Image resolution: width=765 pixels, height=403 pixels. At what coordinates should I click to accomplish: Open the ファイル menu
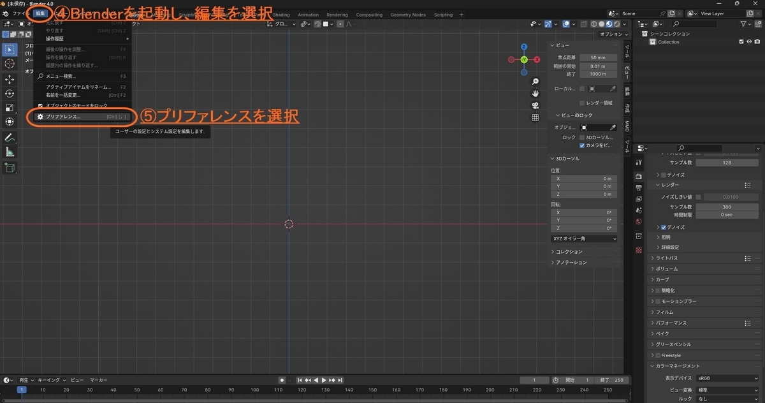pos(19,13)
